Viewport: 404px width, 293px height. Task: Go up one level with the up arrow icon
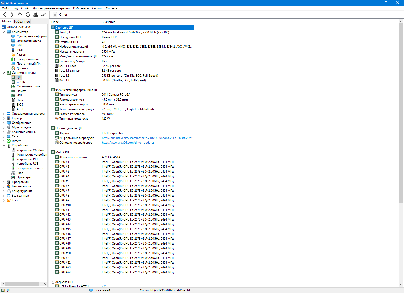pos(20,14)
